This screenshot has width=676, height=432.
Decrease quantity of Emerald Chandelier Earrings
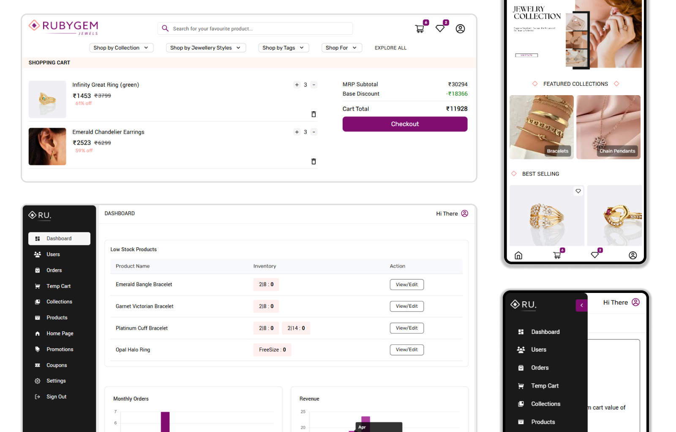313,132
